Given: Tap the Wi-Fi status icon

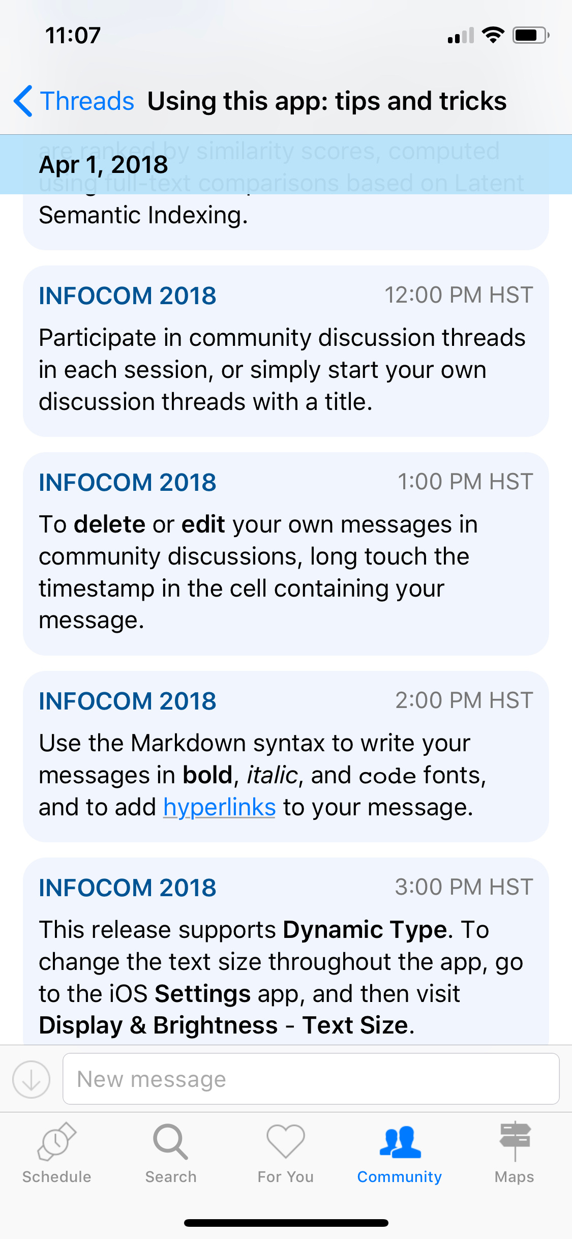Looking at the screenshot, I should [493, 36].
